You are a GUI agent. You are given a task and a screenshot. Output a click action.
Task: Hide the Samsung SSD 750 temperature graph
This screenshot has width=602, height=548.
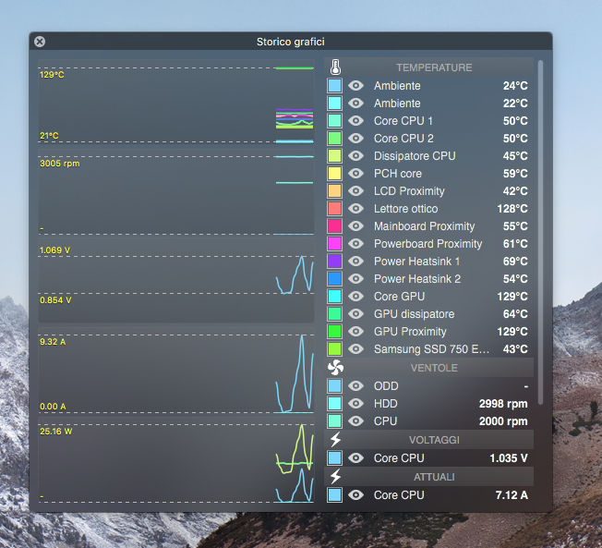click(355, 349)
